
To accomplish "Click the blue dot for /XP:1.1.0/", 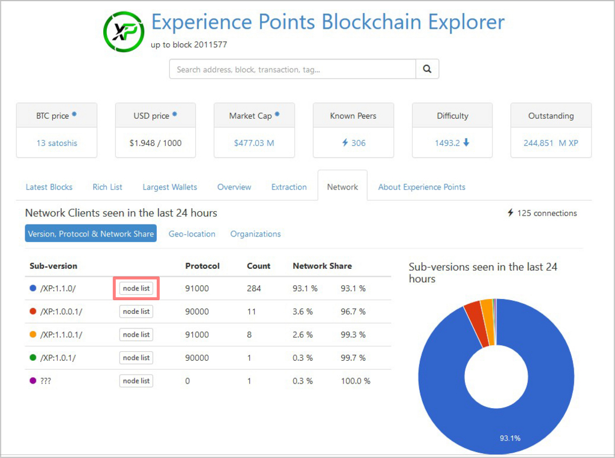I will coord(33,288).
